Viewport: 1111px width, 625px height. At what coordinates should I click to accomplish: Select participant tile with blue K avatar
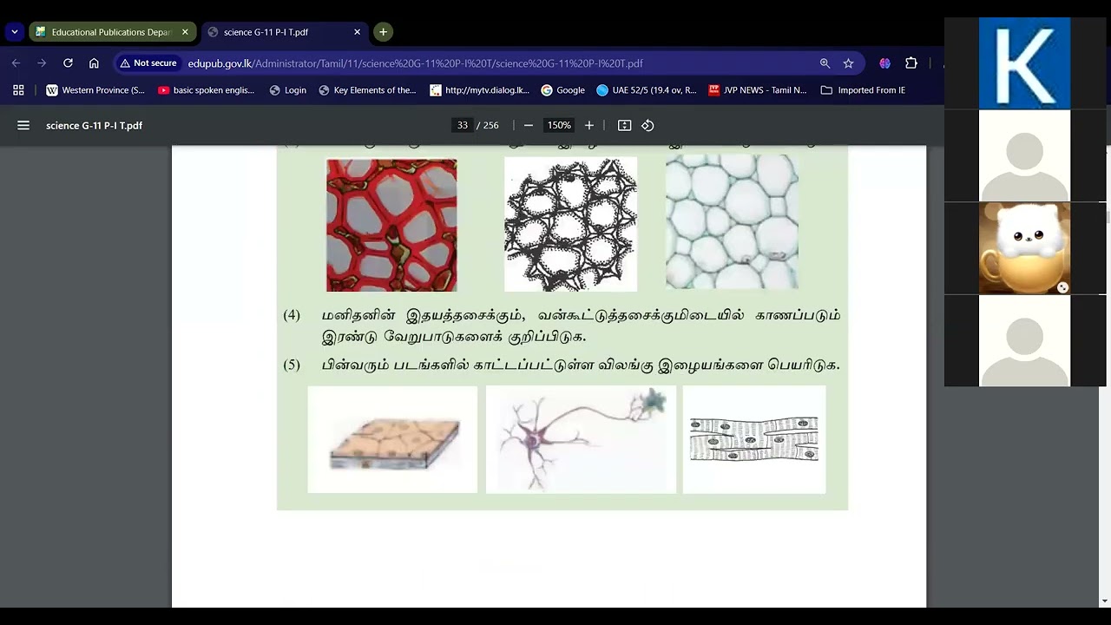click(1024, 63)
